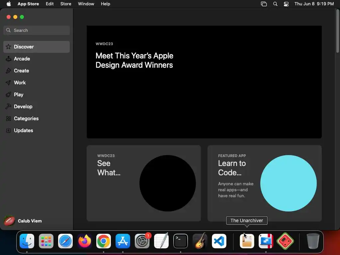Click the paintbrush icon beside Create
The width and height of the screenshot is (340, 255).
(8, 71)
